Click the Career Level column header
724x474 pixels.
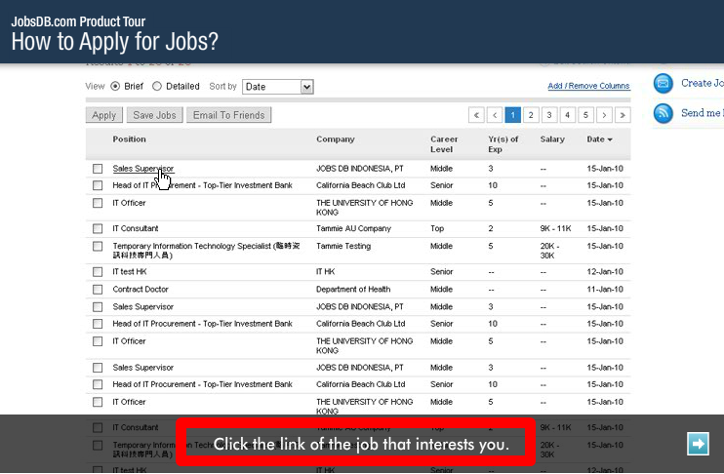444,144
